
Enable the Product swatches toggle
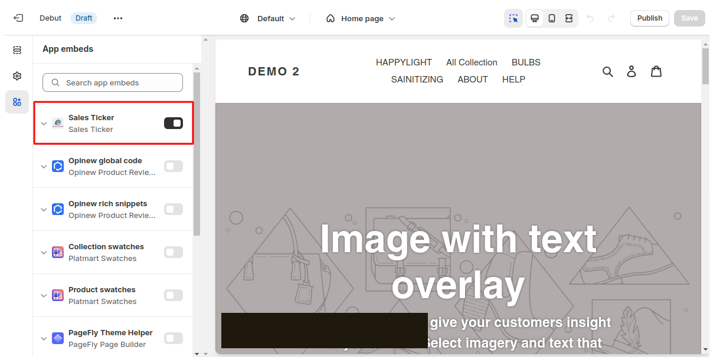coord(174,295)
